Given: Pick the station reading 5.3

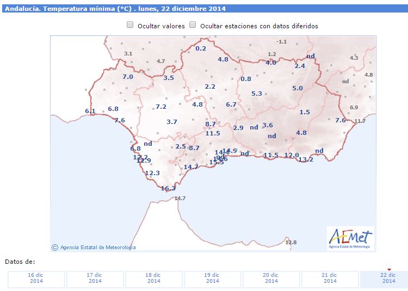Looking at the screenshot, I should [257, 94].
